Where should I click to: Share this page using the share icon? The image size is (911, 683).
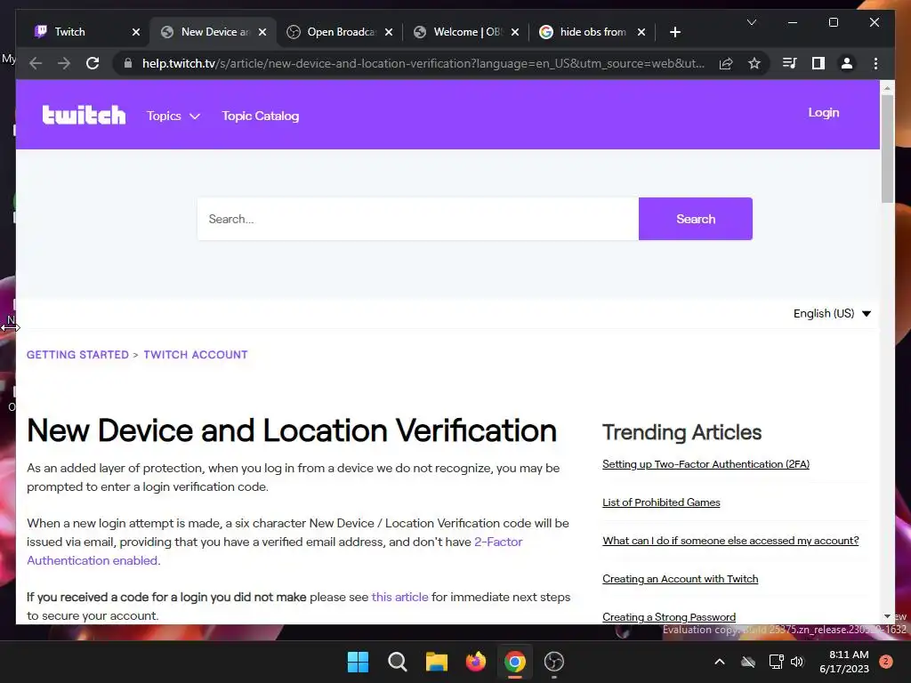coord(726,63)
